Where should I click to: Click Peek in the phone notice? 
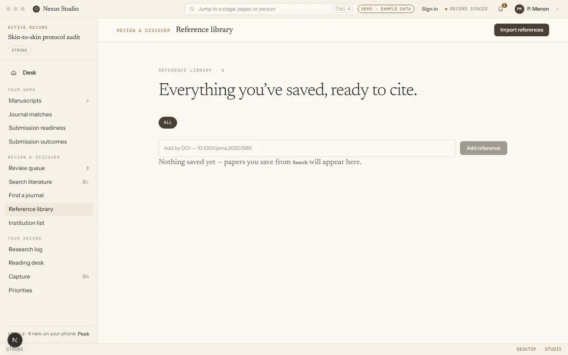pyautogui.click(x=83, y=334)
